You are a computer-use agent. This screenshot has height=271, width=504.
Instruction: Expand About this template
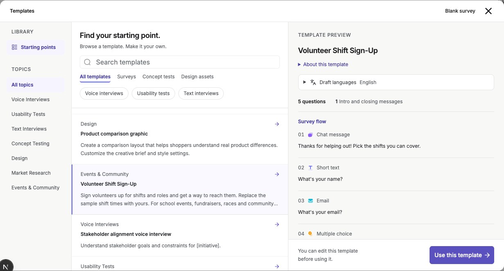point(323,64)
